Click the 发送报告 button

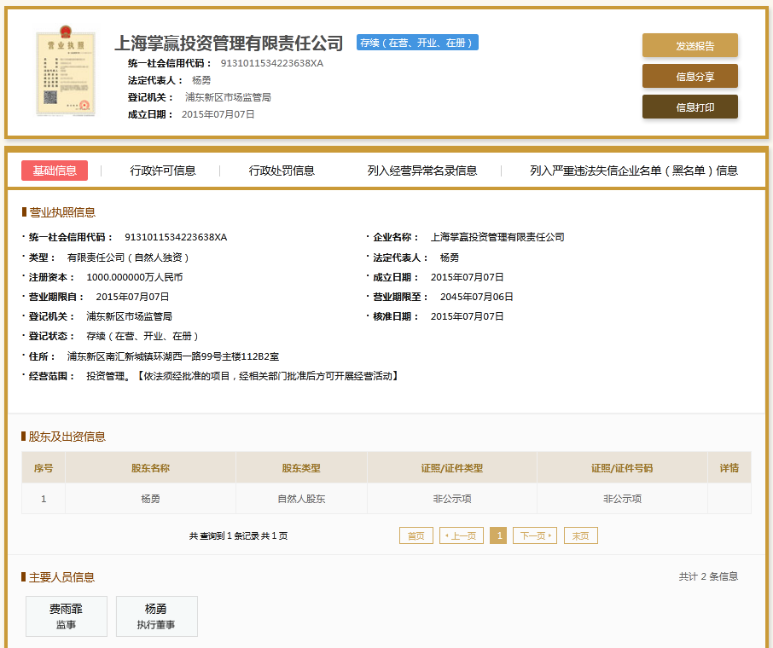click(x=689, y=46)
